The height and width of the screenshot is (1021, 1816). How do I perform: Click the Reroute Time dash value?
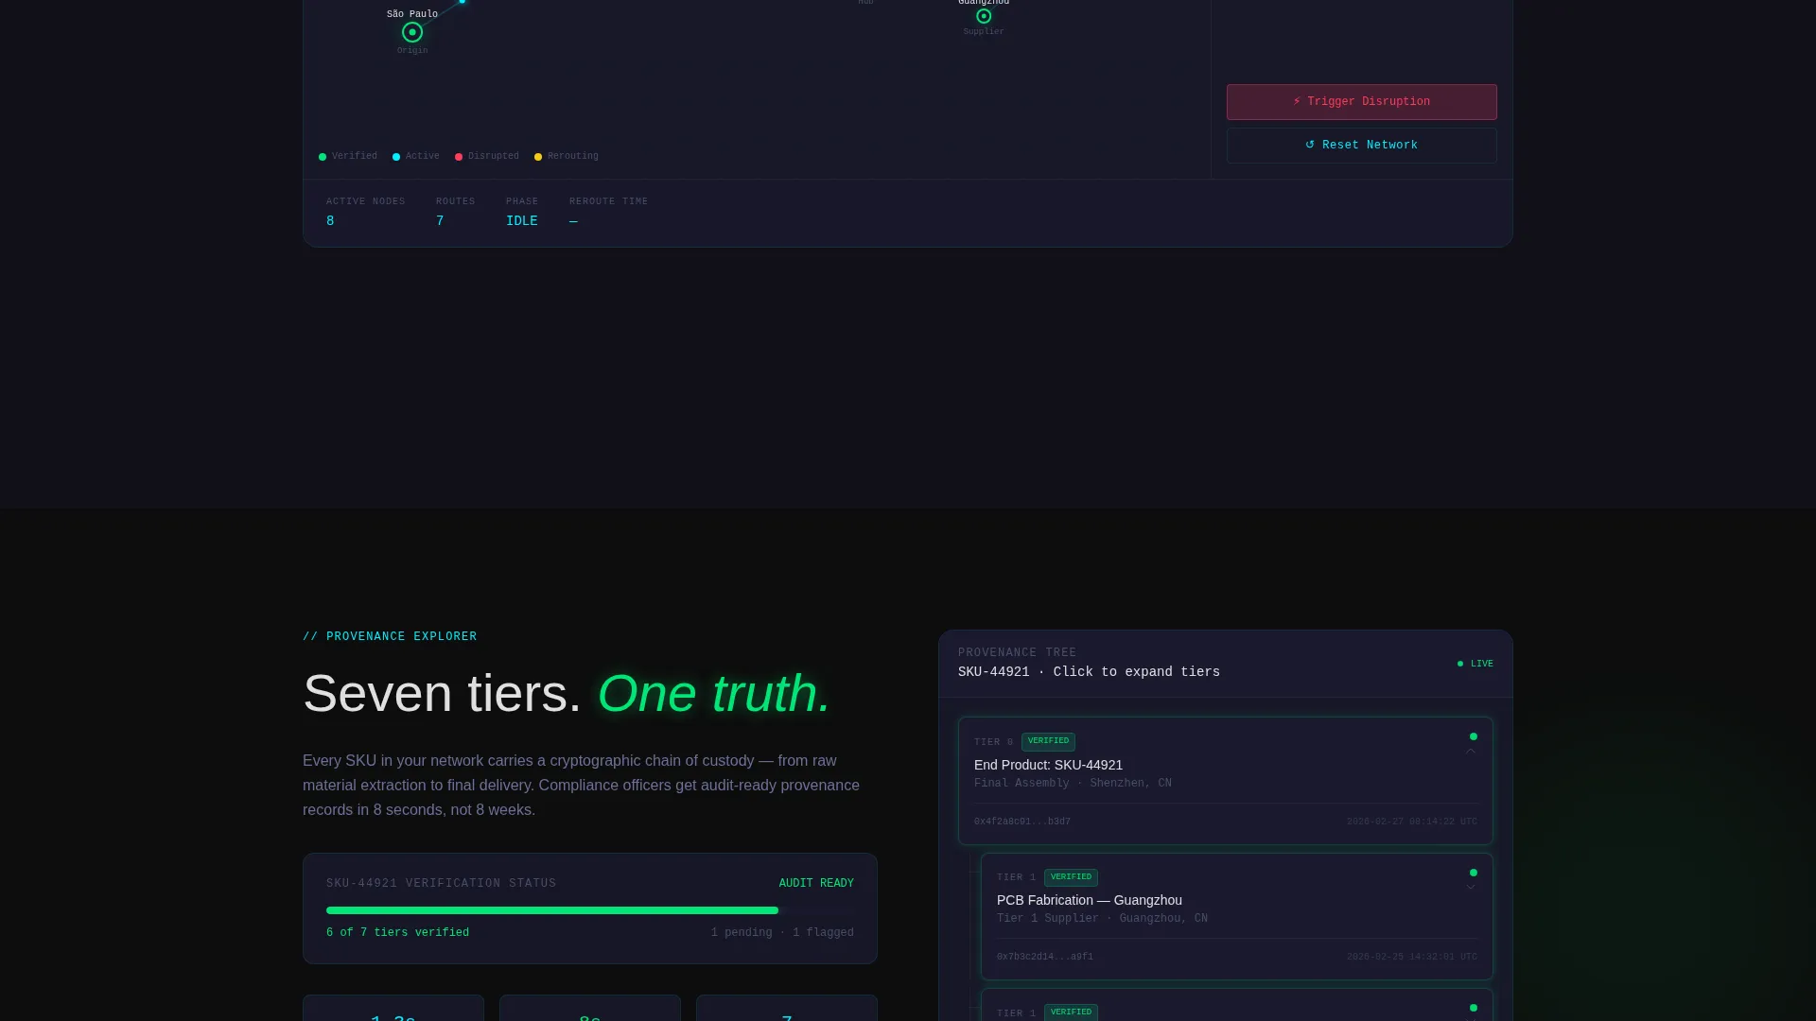coord(573,221)
